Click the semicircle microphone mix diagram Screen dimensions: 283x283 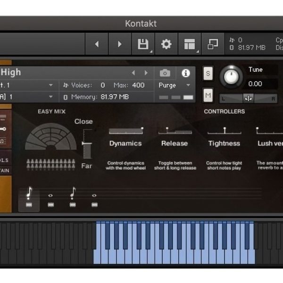click(51, 137)
